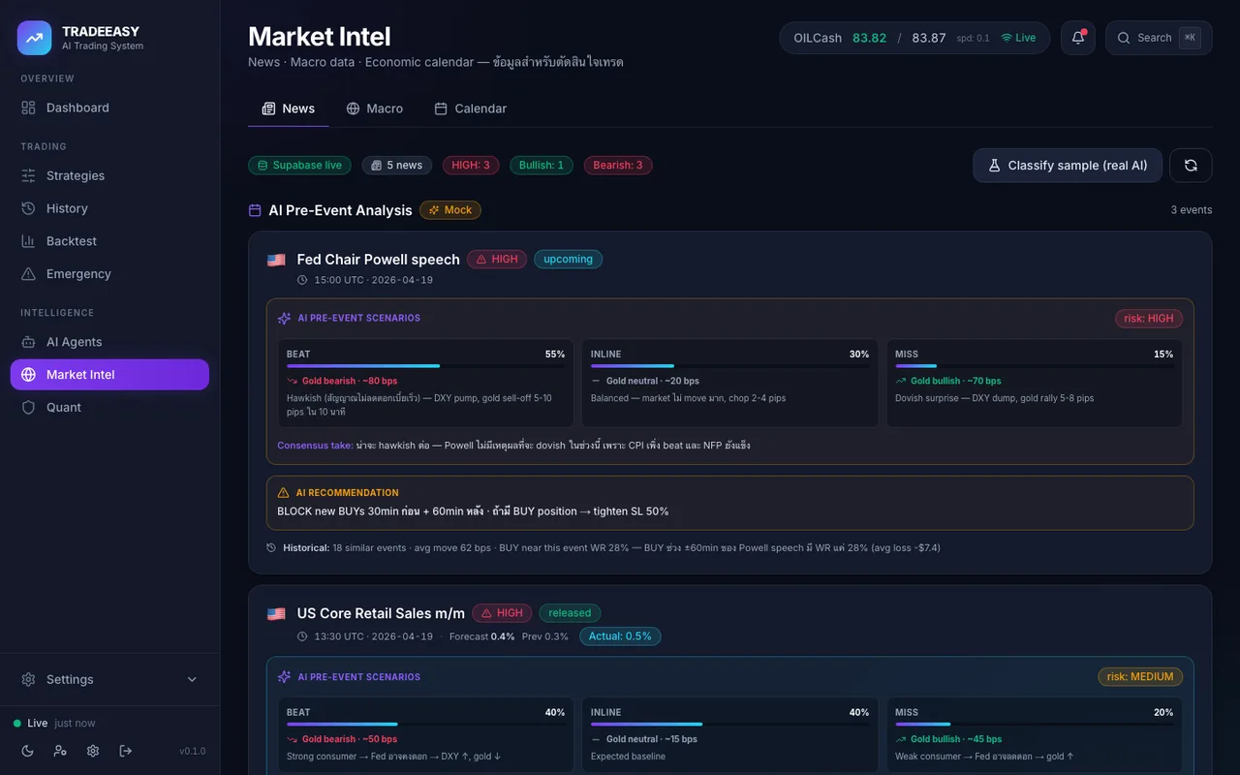The width and height of the screenshot is (1240, 775).
Task: Click the risk: HIGH badge
Action: click(1149, 319)
